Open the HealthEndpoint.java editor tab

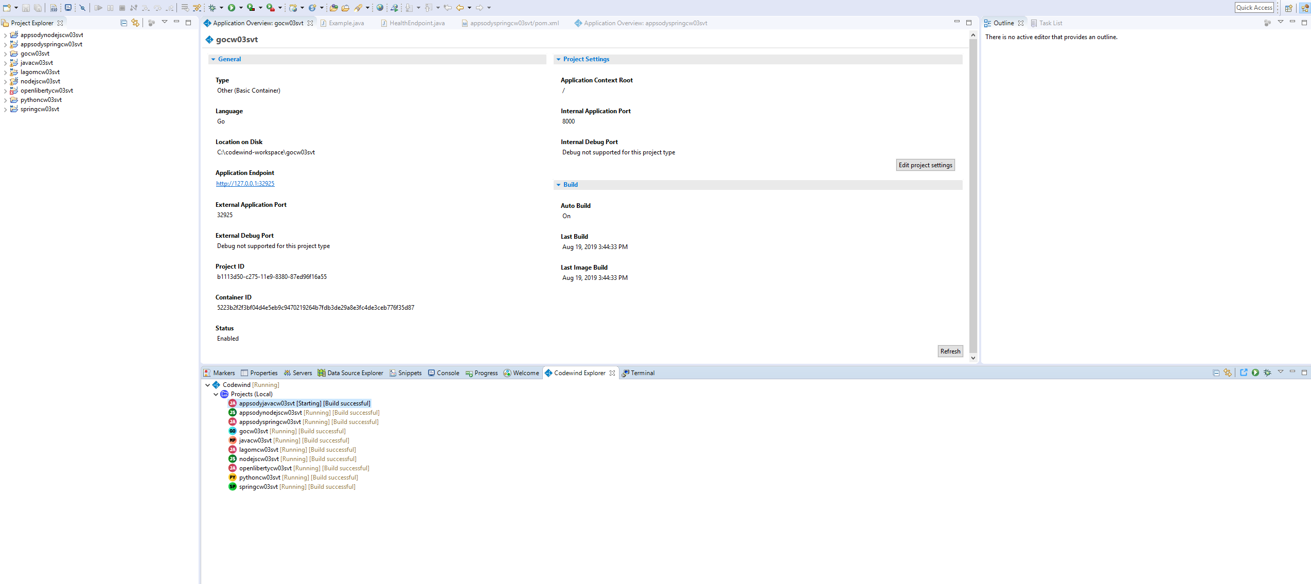416,23
